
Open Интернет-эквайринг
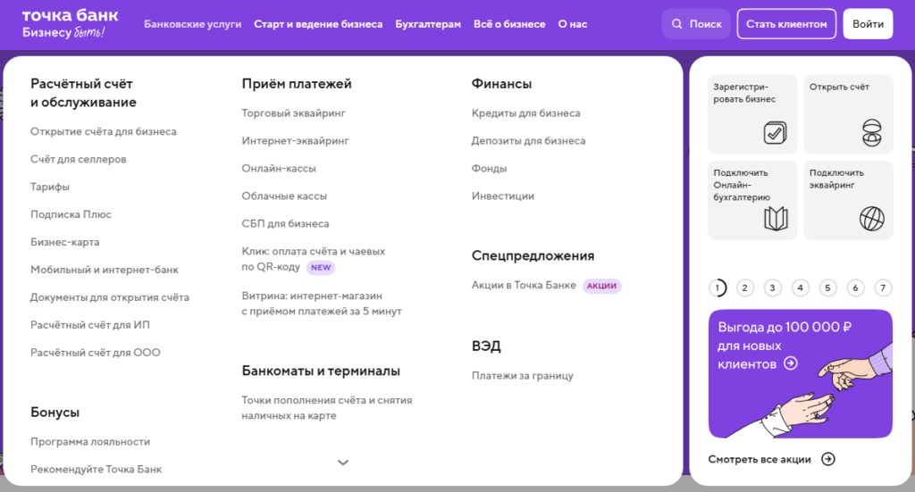(295, 140)
